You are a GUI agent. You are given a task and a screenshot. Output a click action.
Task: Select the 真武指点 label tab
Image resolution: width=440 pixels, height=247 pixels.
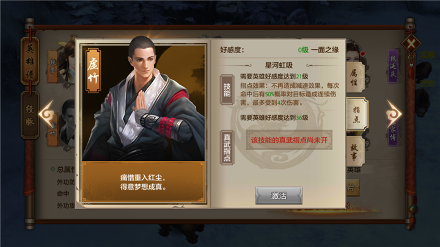pyautogui.click(x=227, y=148)
